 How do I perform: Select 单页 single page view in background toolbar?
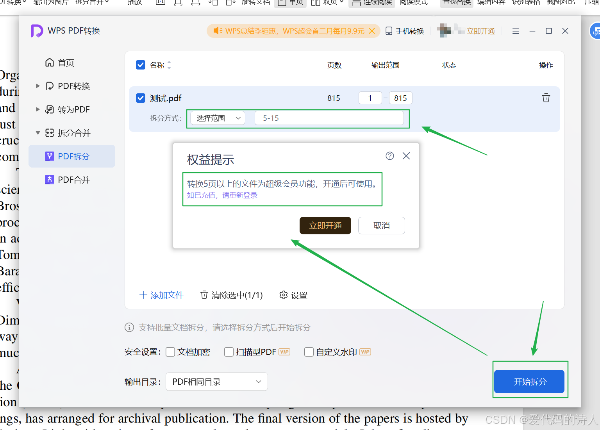click(x=291, y=3)
